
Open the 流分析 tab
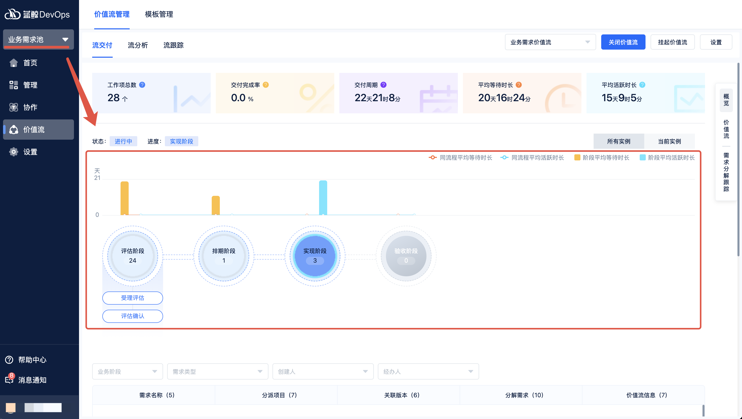pos(138,45)
